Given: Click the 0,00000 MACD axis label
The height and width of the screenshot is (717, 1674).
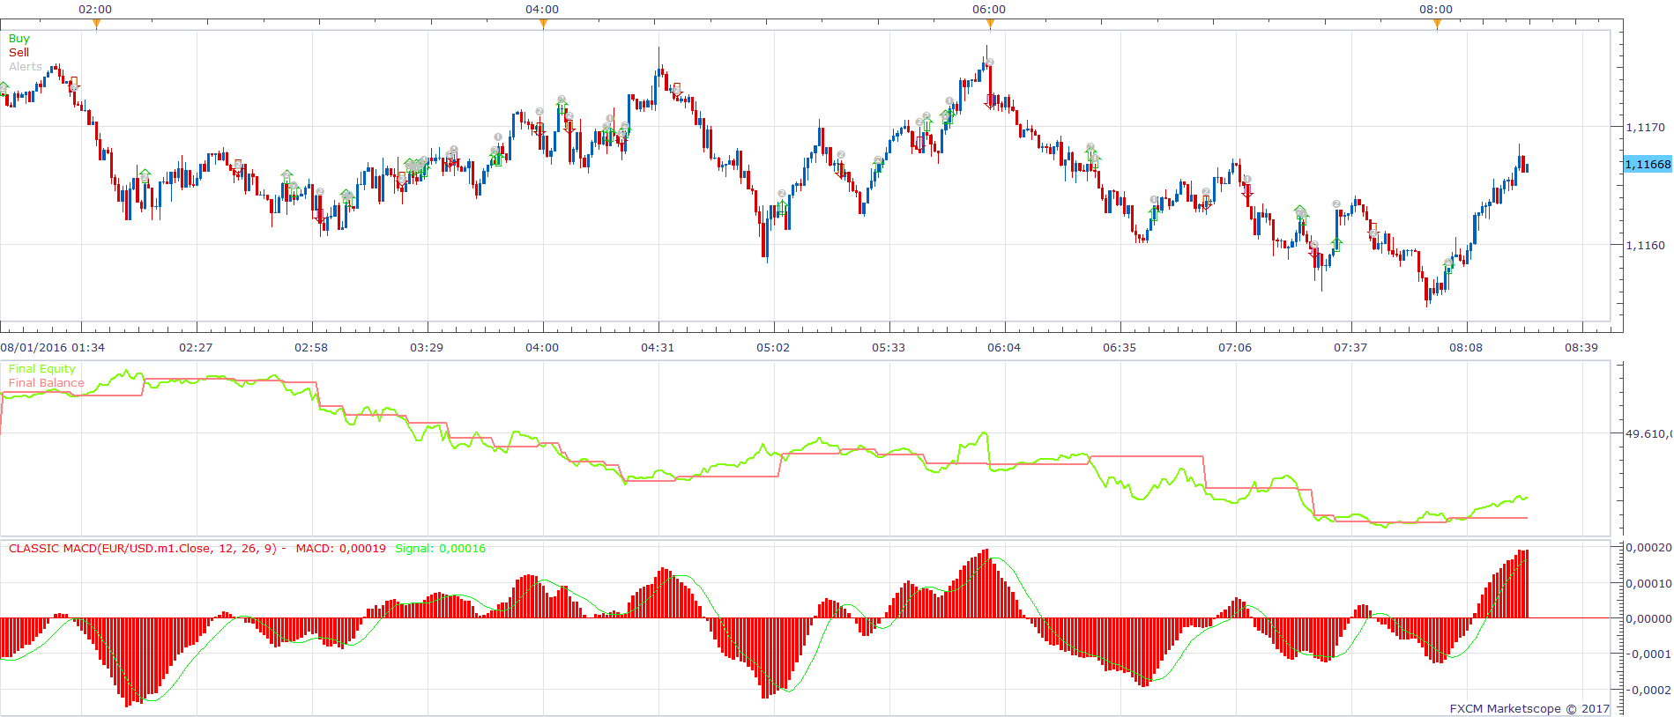Looking at the screenshot, I should [1648, 618].
